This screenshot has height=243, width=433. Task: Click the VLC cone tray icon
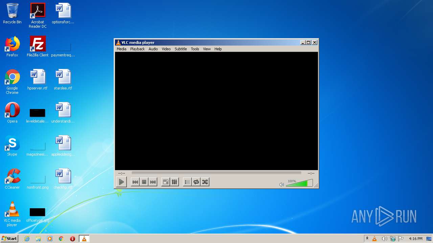374,239
